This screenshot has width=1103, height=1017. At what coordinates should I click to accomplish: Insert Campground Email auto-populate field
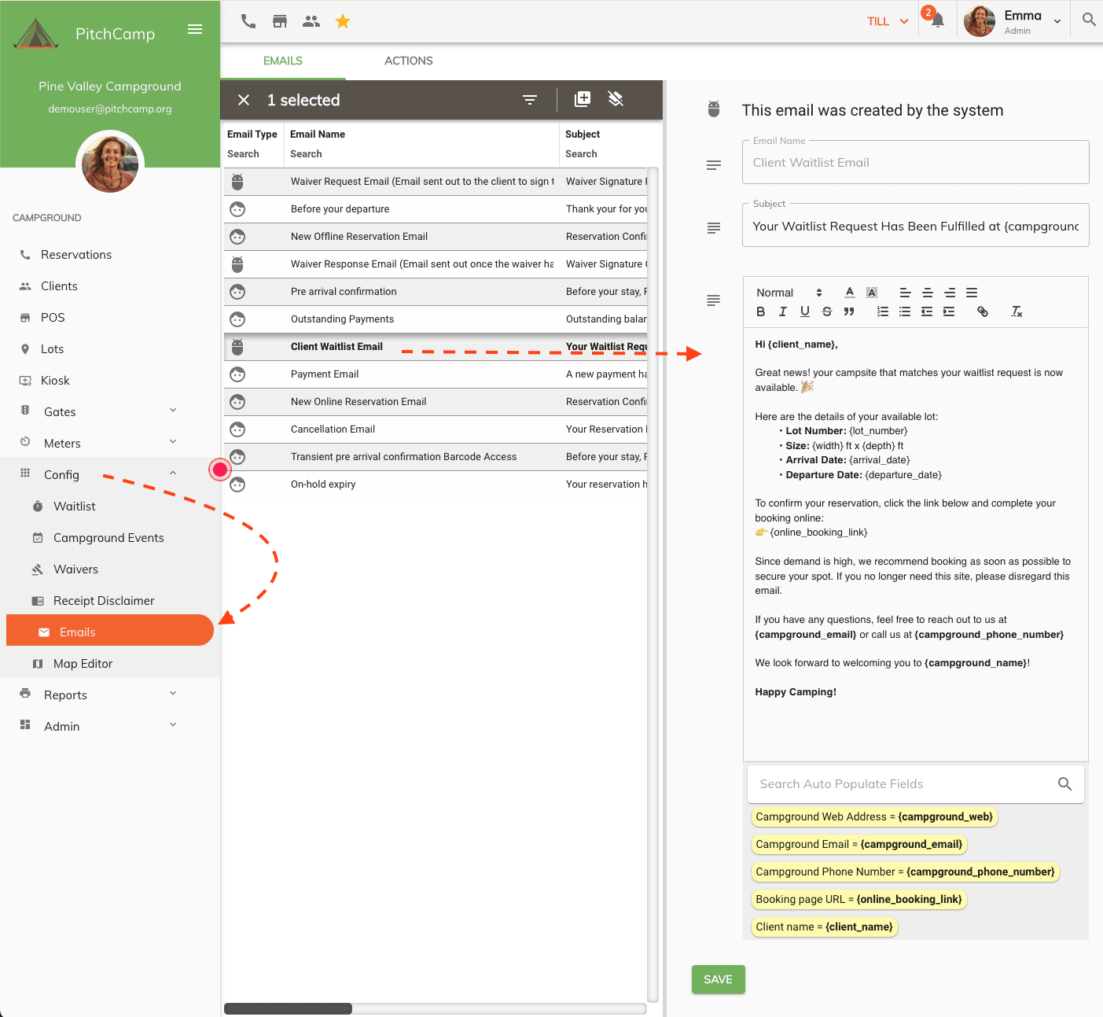click(x=859, y=844)
